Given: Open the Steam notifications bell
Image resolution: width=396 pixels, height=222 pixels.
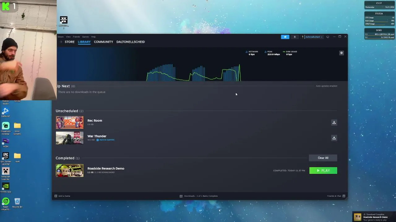Looking at the screenshot, I should point(295,37).
